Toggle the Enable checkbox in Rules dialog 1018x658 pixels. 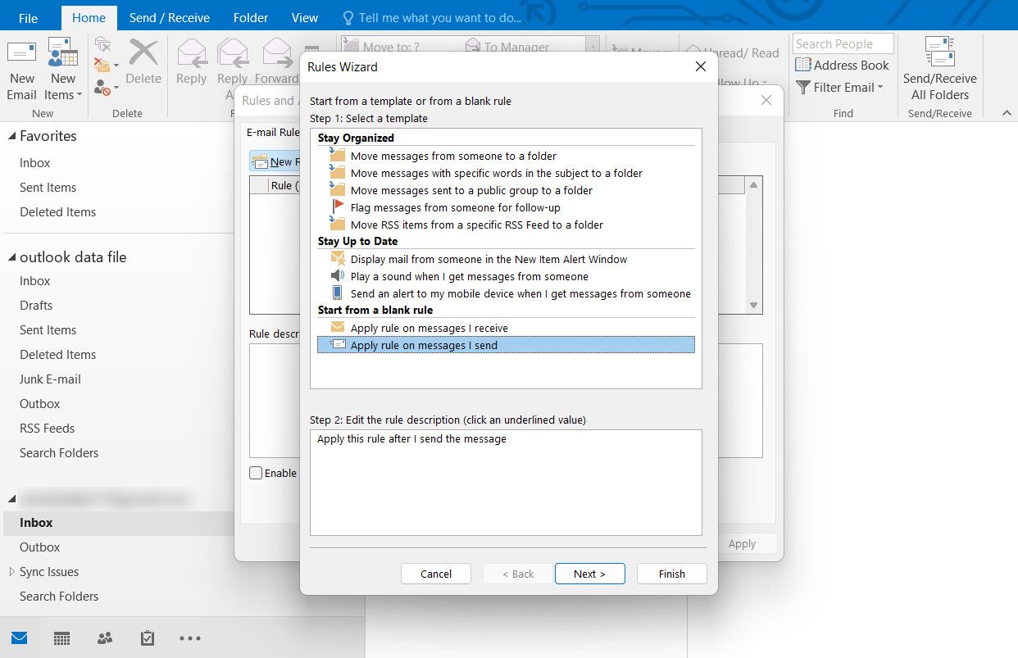257,473
